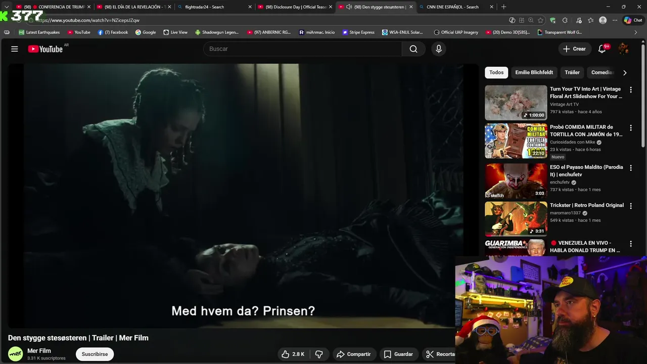This screenshot has height=364, width=647.
Task: Open the Stripe Express bookmark
Action: tap(358, 32)
